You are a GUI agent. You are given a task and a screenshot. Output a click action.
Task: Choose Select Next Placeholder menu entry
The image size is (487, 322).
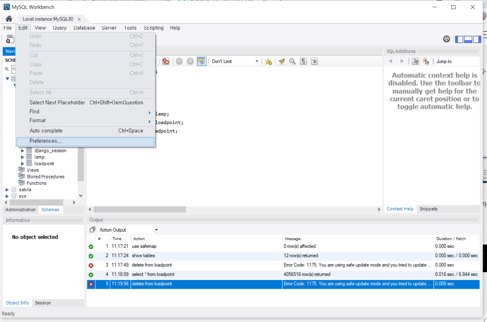(85, 103)
